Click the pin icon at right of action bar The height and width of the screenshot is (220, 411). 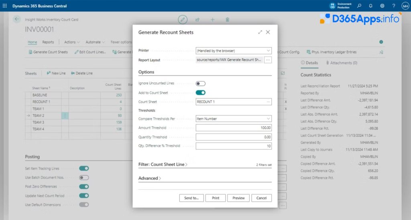381,52
